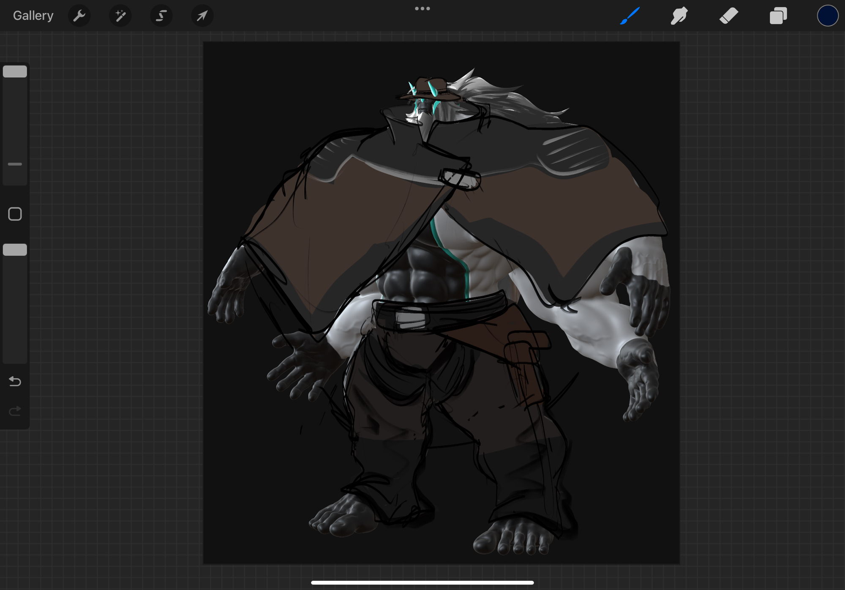This screenshot has width=845, height=590.
Task: Select the Transform arrow tool
Action: (x=202, y=16)
